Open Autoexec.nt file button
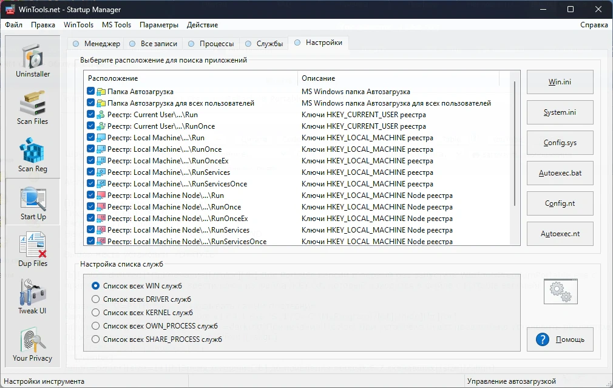Viewport: 613px width, 388px height. click(x=560, y=234)
